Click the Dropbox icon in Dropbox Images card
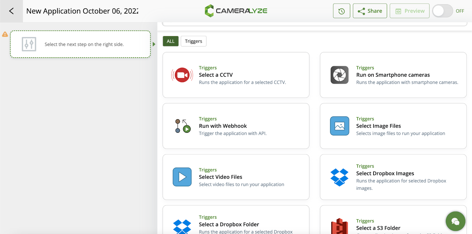This screenshot has width=472, height=234. click(340, 177)
